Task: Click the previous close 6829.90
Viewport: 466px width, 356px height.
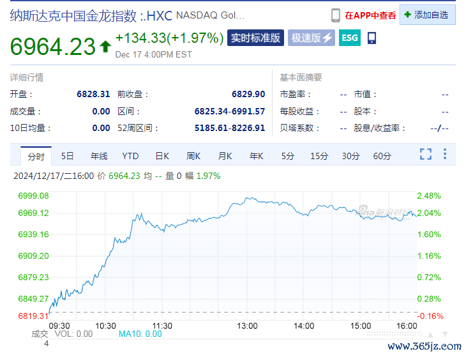Action: click(x=248, y=94)
